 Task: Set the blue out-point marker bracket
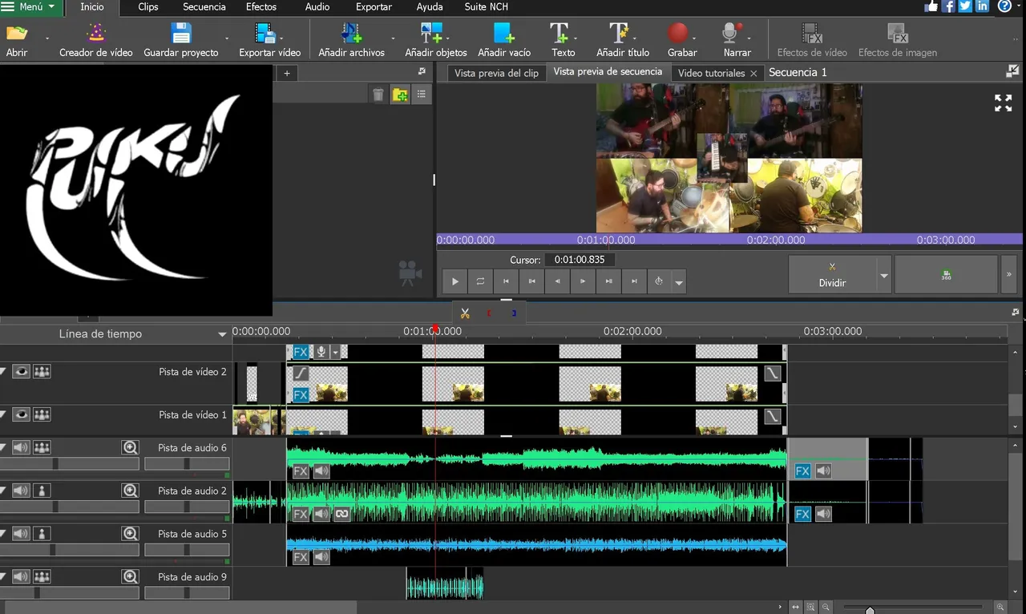[514, 313]
